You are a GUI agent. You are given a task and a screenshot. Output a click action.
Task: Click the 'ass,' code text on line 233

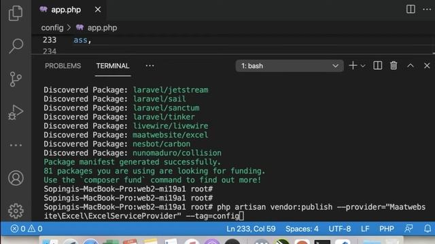pyautogui.click(x=82, y=40)
